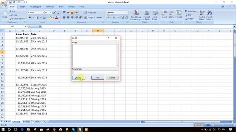236x132 pixels.
Task: Open the borders dropdown
Action: click(x=47, y=18)
